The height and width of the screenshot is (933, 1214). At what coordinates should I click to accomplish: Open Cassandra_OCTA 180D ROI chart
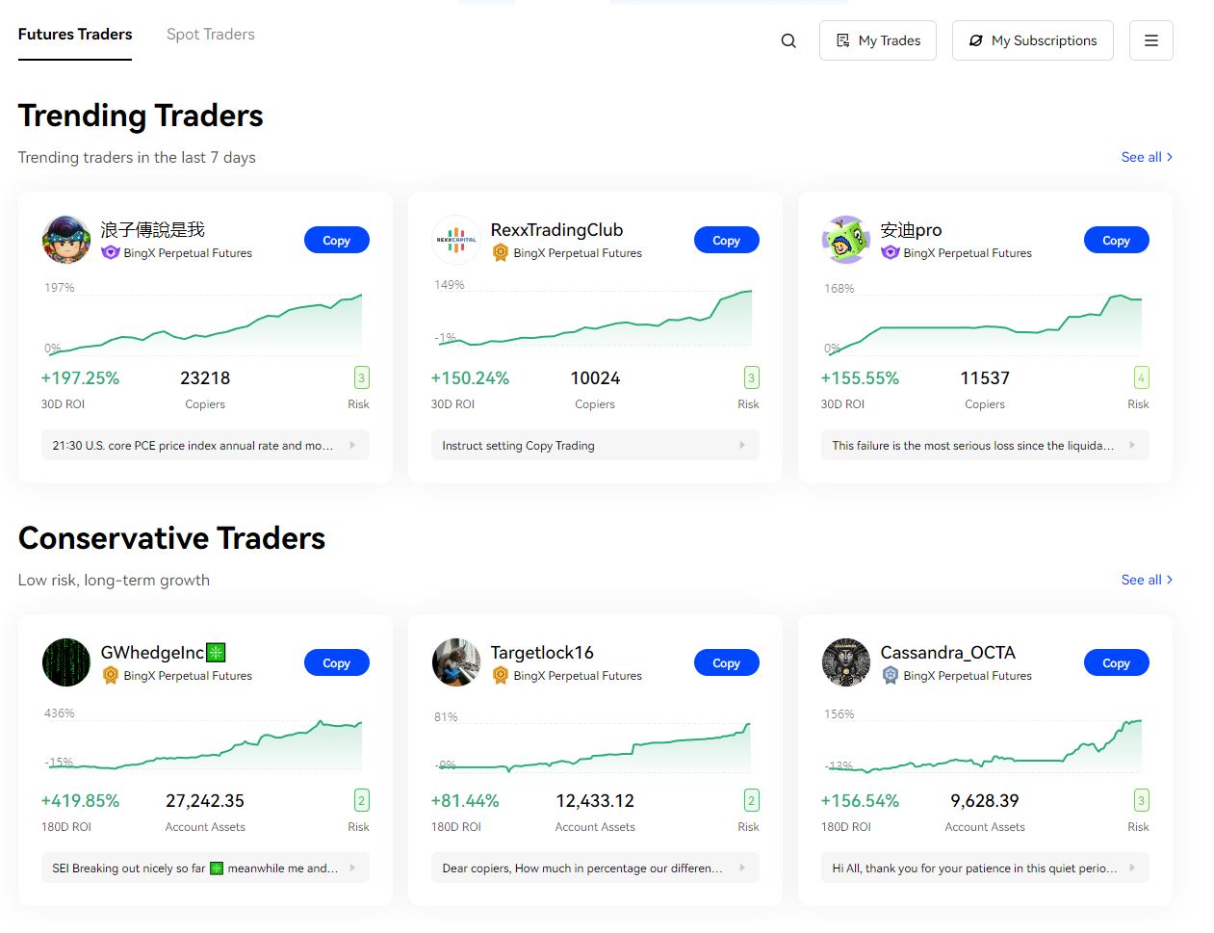[985, 742]
